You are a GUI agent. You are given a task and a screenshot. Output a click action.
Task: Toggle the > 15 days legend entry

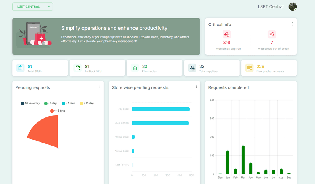(58, 111)
